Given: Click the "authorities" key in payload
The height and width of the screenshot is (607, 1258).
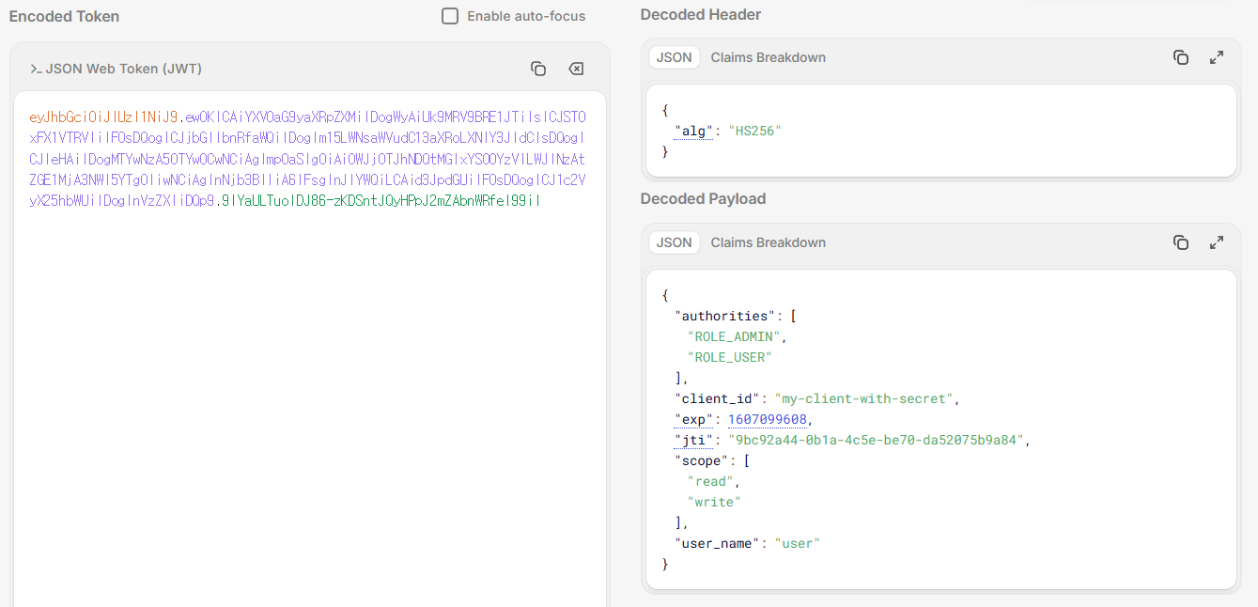Looking at the screenshot, I should pos(724,316).
